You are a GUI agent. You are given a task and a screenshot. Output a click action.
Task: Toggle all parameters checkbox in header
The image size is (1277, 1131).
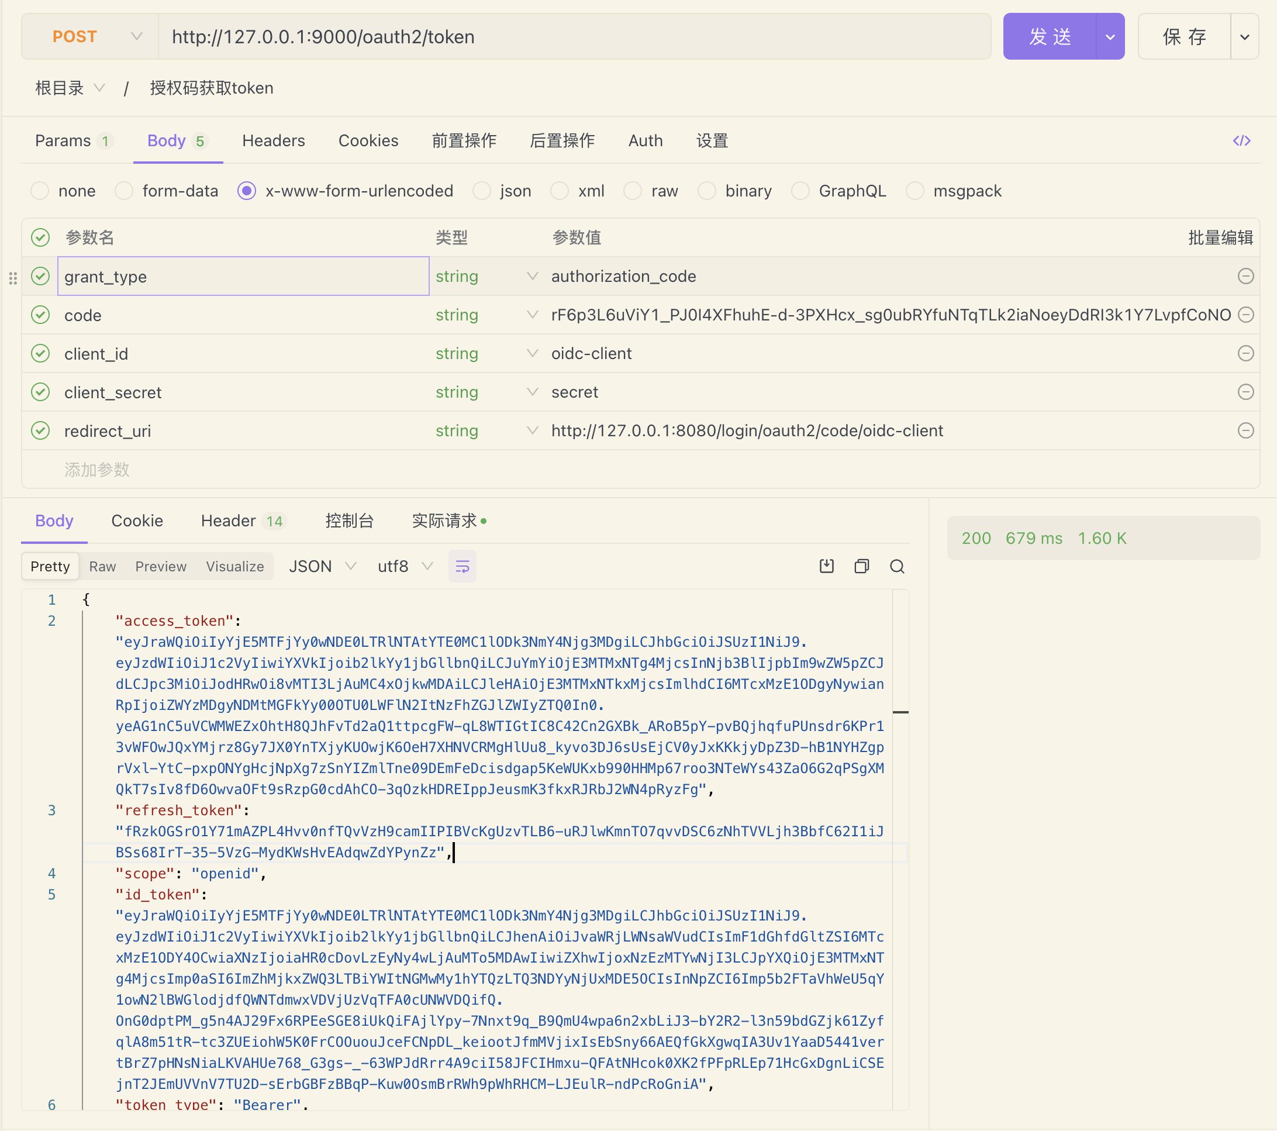(x=40, y=237)
